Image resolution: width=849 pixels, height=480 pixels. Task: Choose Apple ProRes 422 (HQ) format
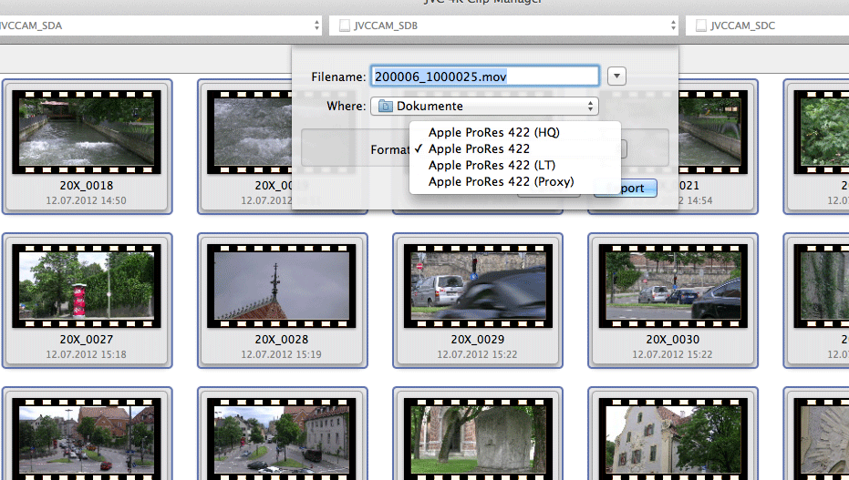point(493,132)
